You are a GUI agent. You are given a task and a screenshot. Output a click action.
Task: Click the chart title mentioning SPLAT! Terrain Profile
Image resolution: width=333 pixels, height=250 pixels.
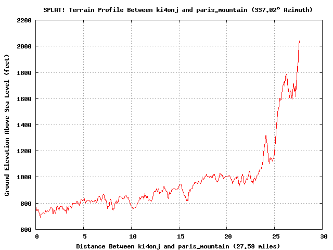point(177,10)
